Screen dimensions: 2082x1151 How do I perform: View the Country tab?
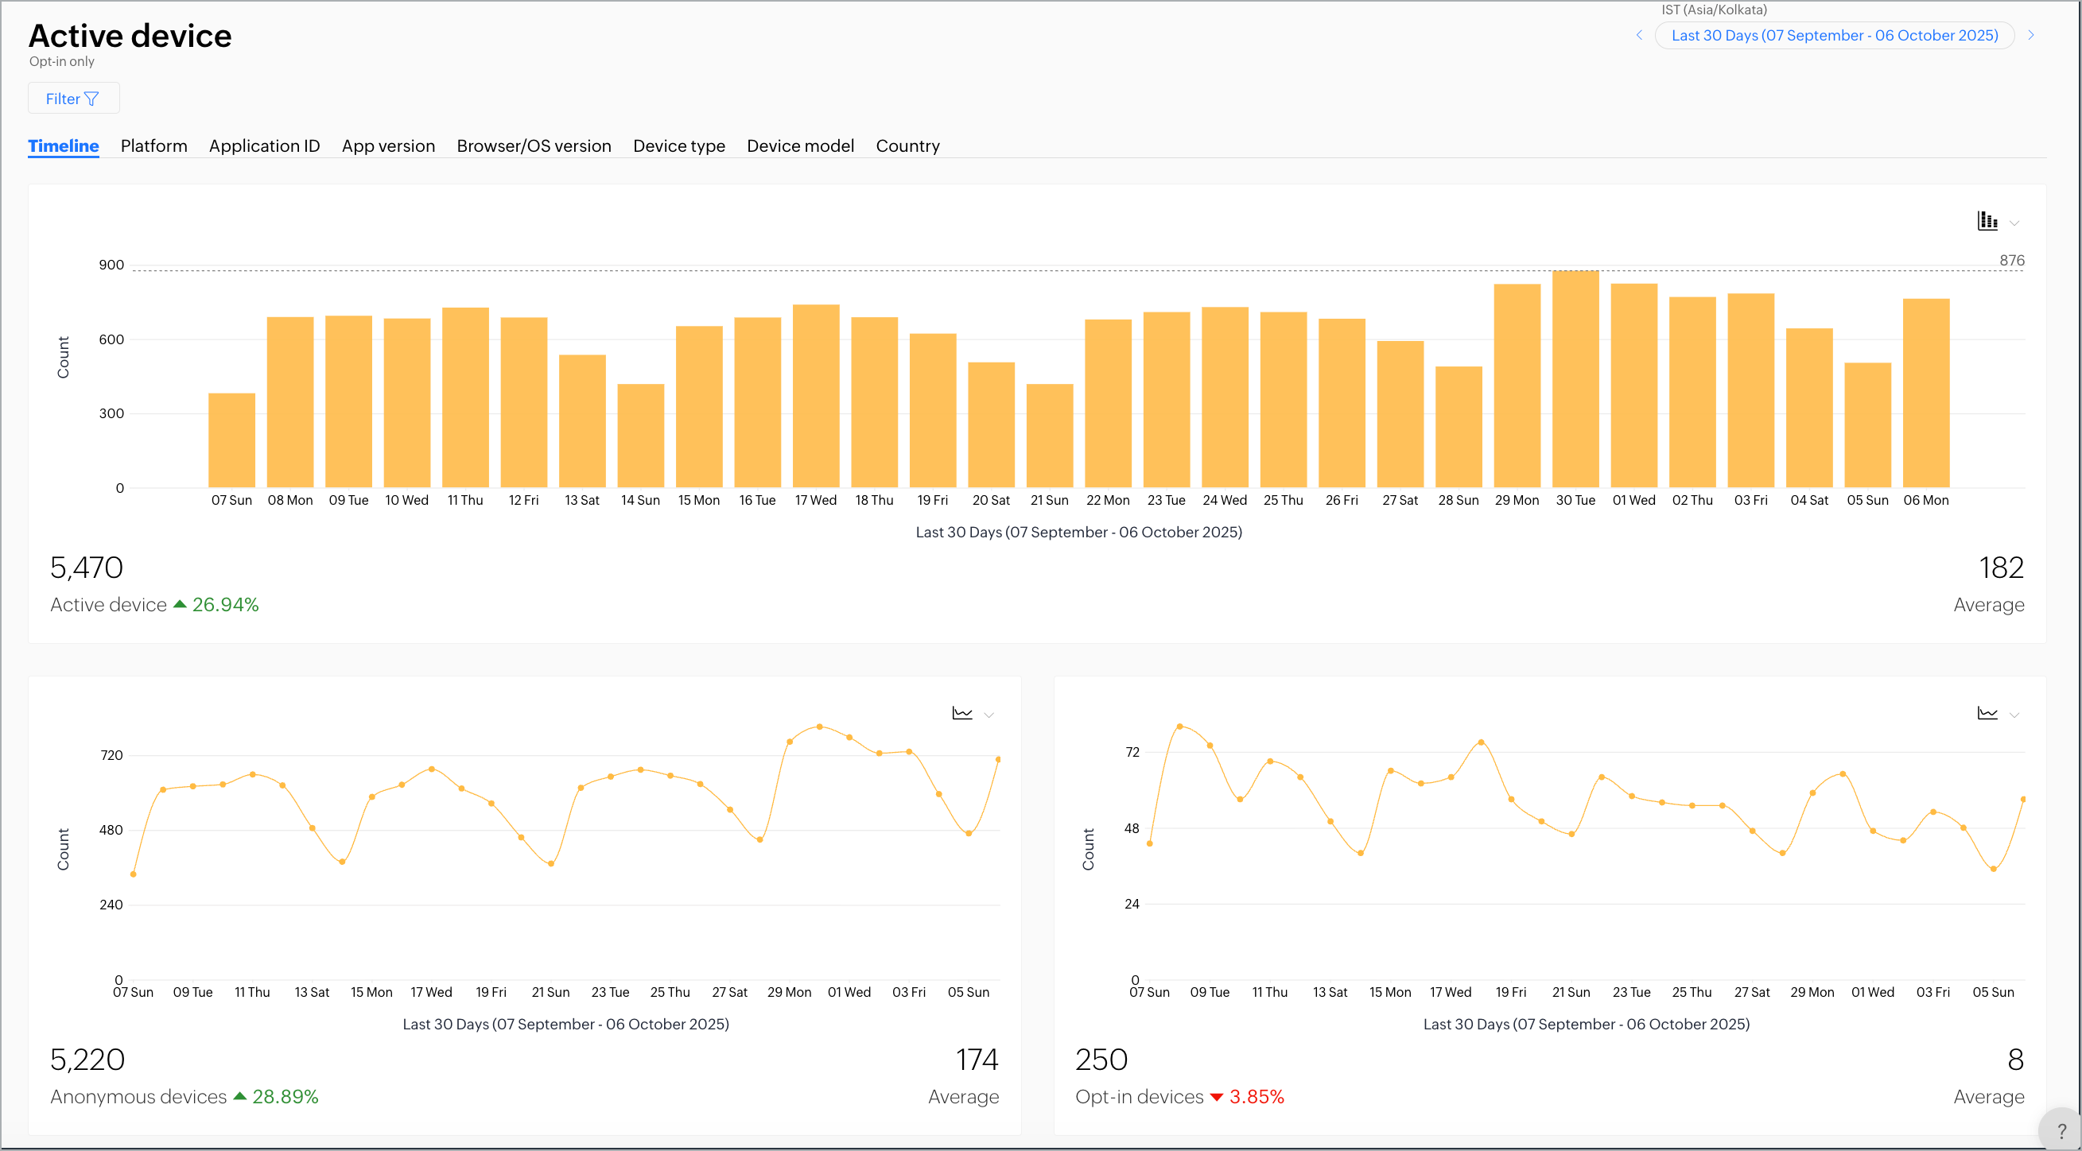point(907,145)
